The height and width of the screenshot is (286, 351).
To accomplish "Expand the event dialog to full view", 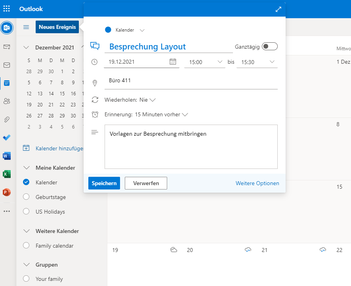I will click(x=278, y=9).
